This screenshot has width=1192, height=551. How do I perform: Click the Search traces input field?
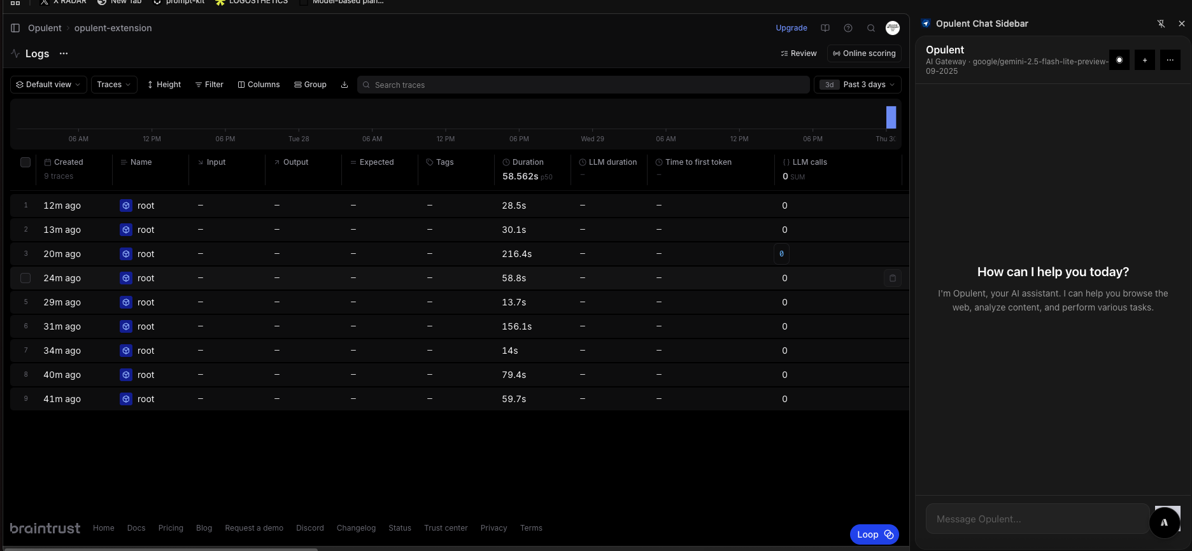[x=583, y=85]
